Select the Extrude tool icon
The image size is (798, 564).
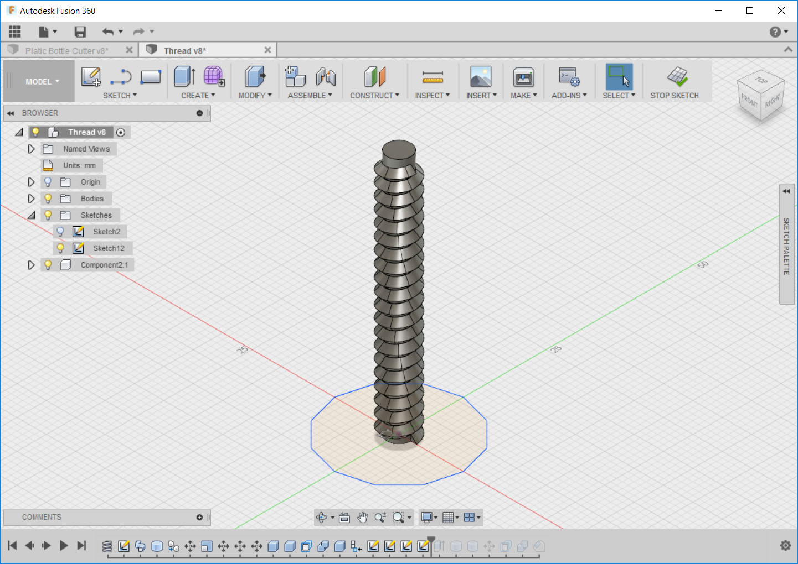(x=184, y=77)
